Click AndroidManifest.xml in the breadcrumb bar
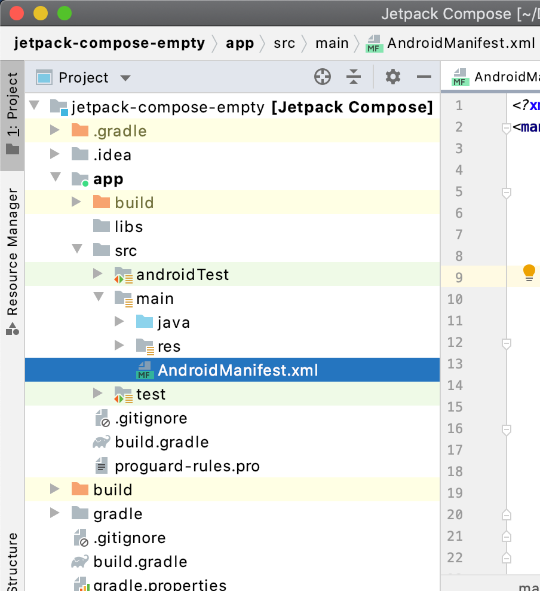The width and height of the screenshot is (540, 591). 461,43
